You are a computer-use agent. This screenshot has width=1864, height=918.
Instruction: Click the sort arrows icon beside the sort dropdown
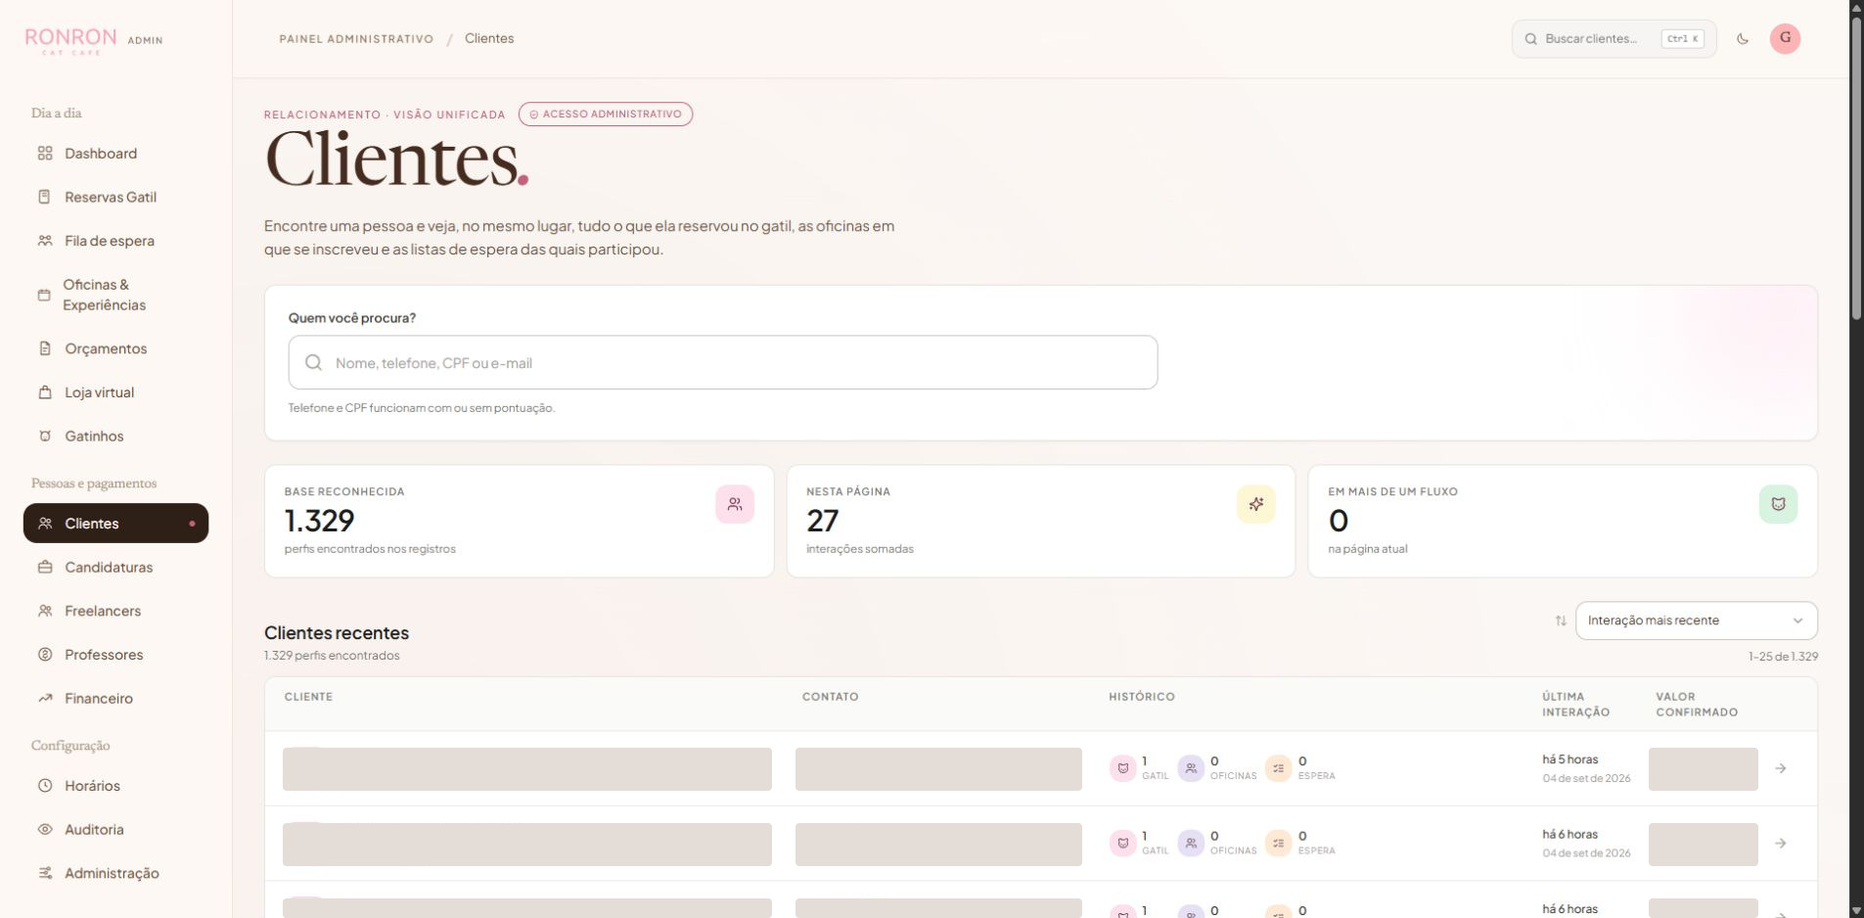1561,620
